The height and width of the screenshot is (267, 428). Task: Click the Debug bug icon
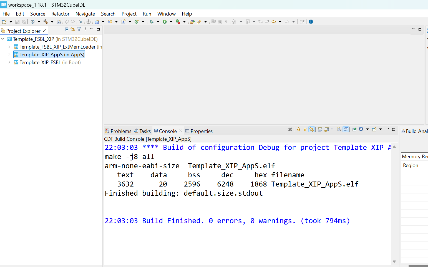[152, 22]
